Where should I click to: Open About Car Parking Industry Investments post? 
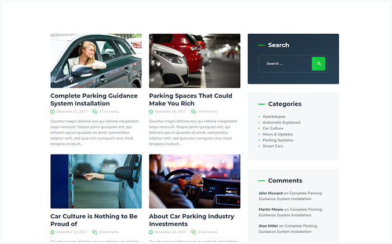[x=192, y=220]
